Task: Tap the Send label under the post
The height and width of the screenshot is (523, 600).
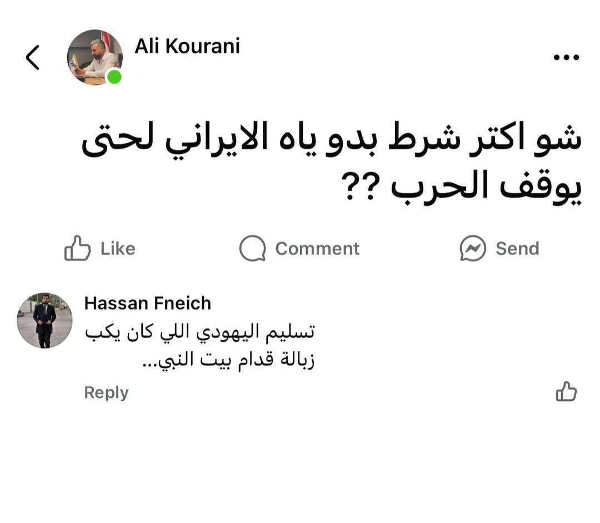Action: click(x=517, y=248)
